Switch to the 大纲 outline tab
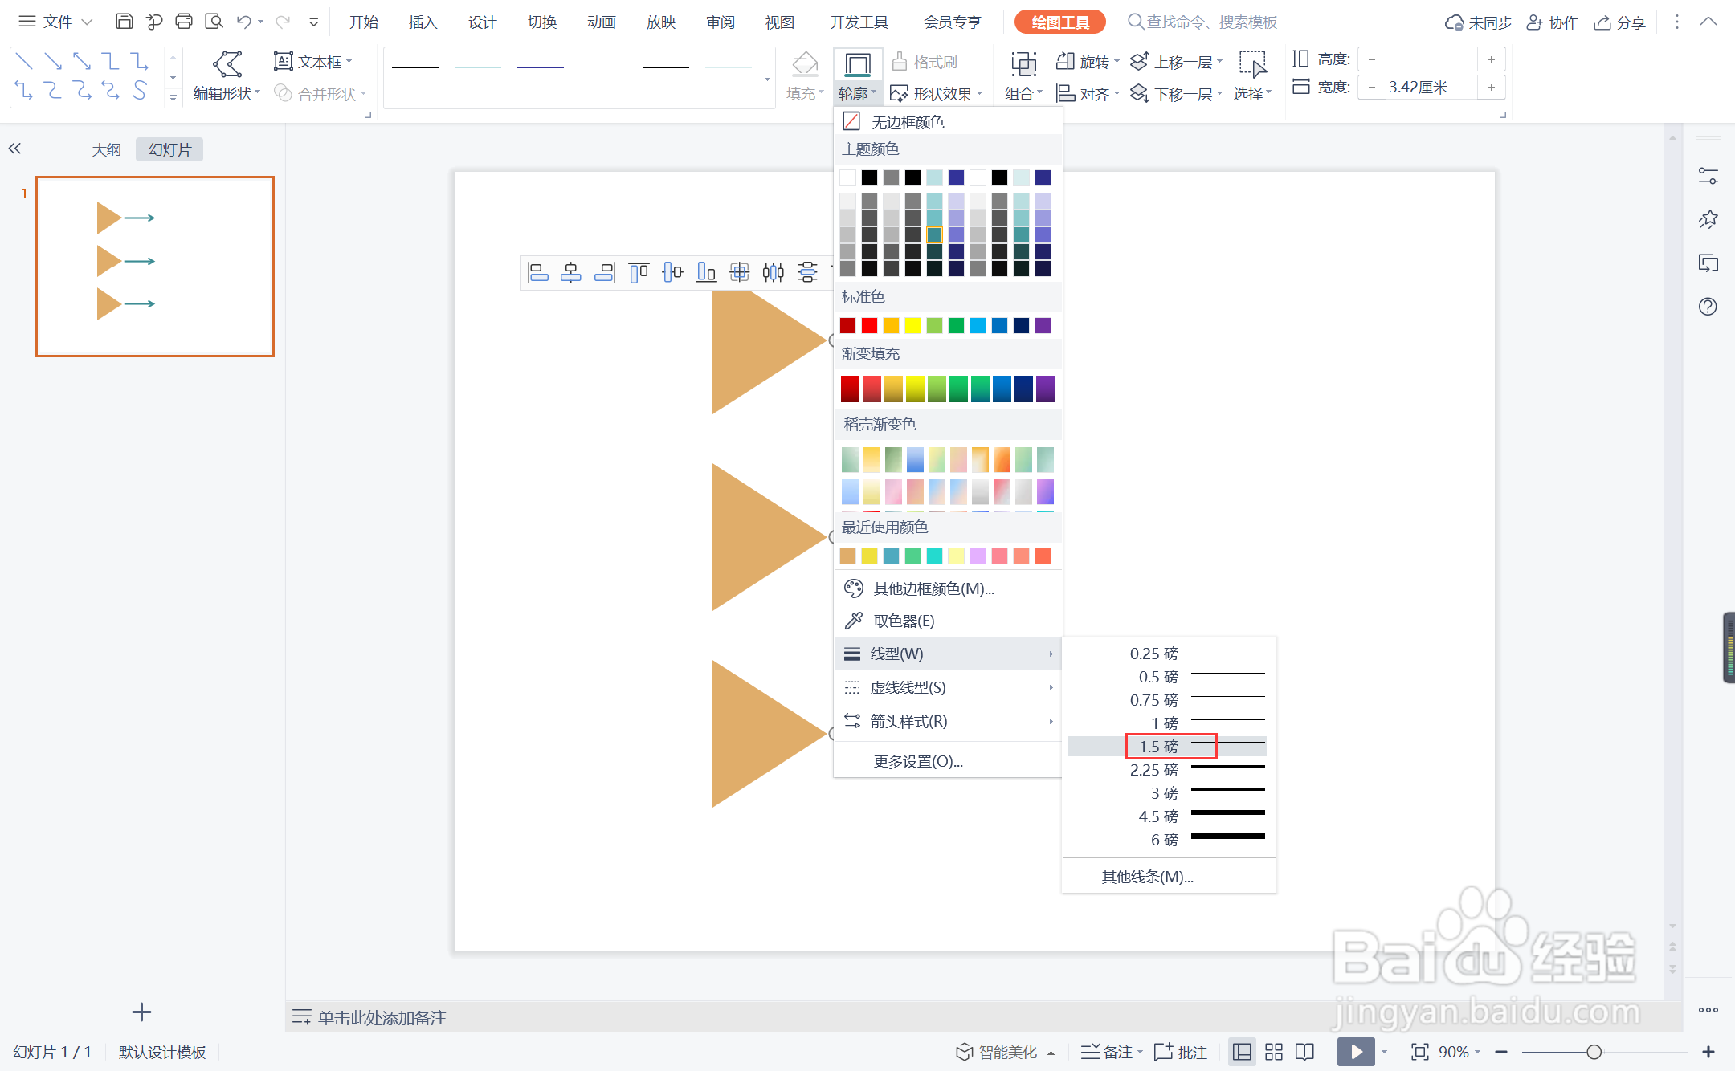 point(106,149)
